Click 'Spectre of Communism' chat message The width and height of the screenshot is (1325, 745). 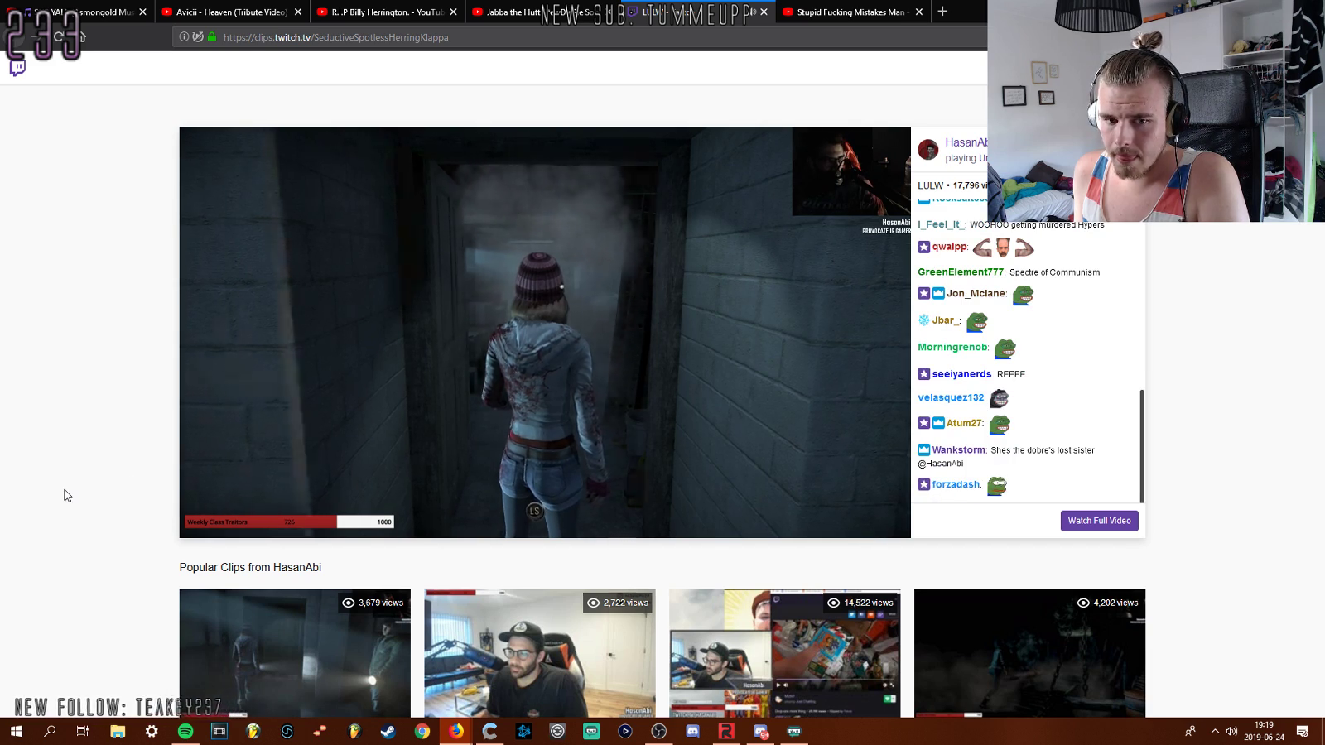(1054, 272)
